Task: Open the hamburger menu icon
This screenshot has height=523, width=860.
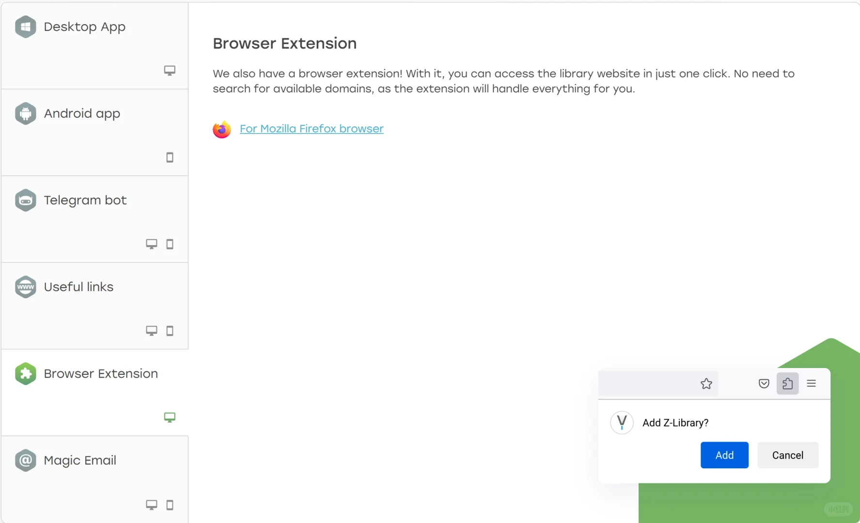Action: (812, 384)
